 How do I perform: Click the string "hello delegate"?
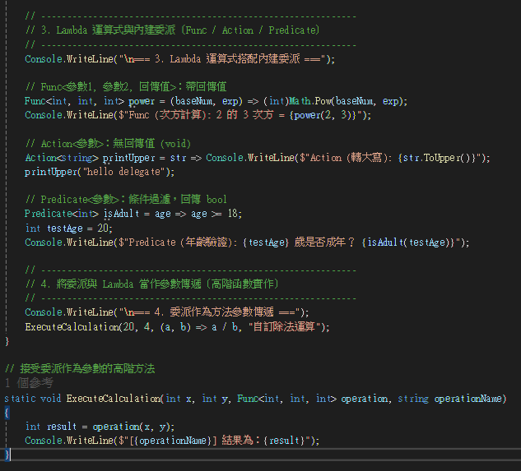[x=124, y=172]
